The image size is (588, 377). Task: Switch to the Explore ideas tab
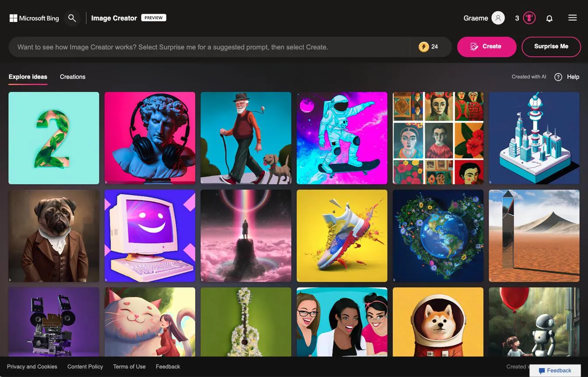tap(28, 77)
